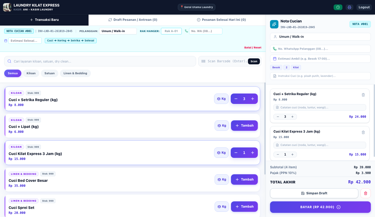The image size is (375, 217).
Task: Click the Kilat quick estimate chip
Action: click(296, 67)
